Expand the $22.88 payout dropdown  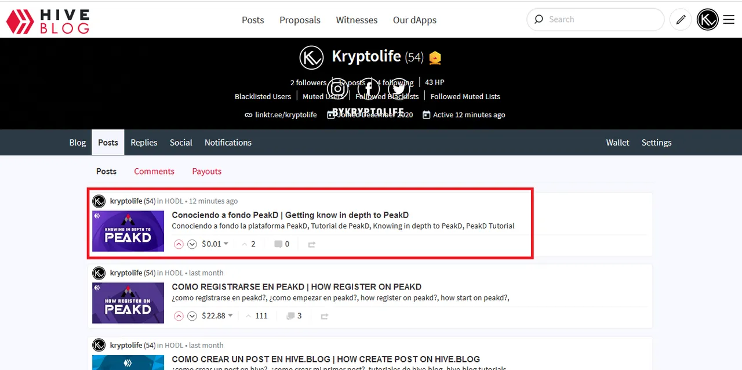coord(217,316)
